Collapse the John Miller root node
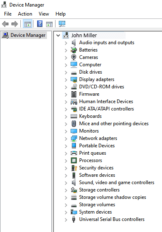The height and width of the screenshot is (232, 162). coord(58,35)
